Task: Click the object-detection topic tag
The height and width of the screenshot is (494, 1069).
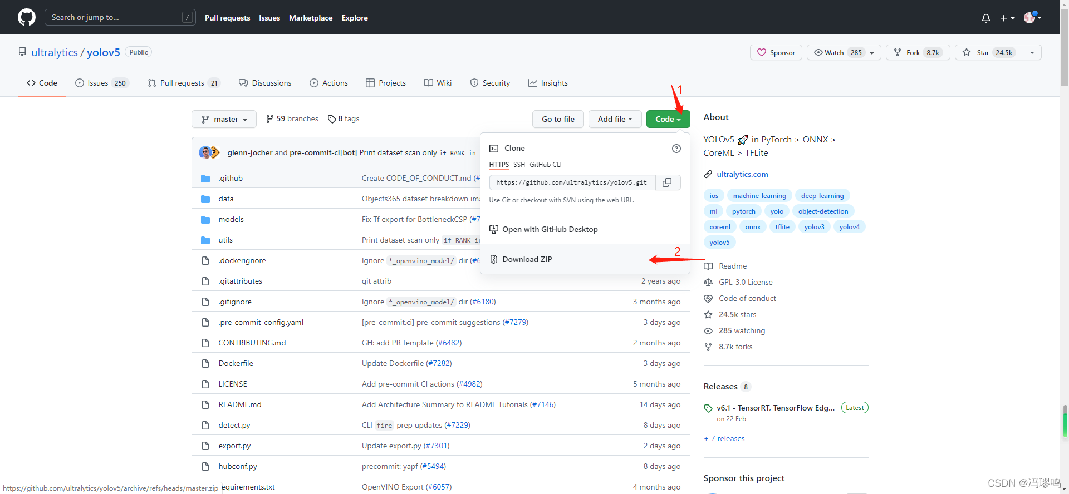Action: coord(823,211)
